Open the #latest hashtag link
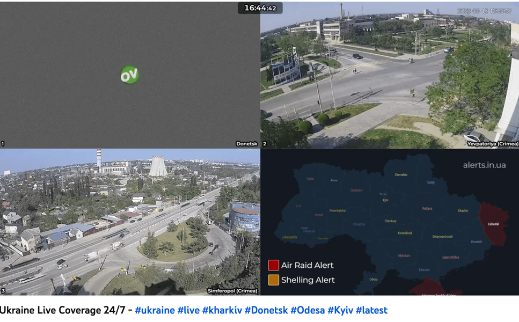This screenshot has width=519, height=322. tap(371, 310)
